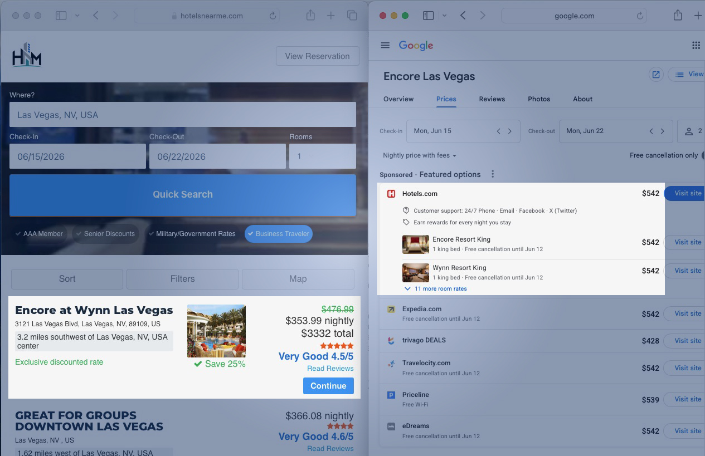Viewport: 705px width, 456px height.
Task: Click the Check-In date field
Action: pyautogui.click(x=77, y=156)
